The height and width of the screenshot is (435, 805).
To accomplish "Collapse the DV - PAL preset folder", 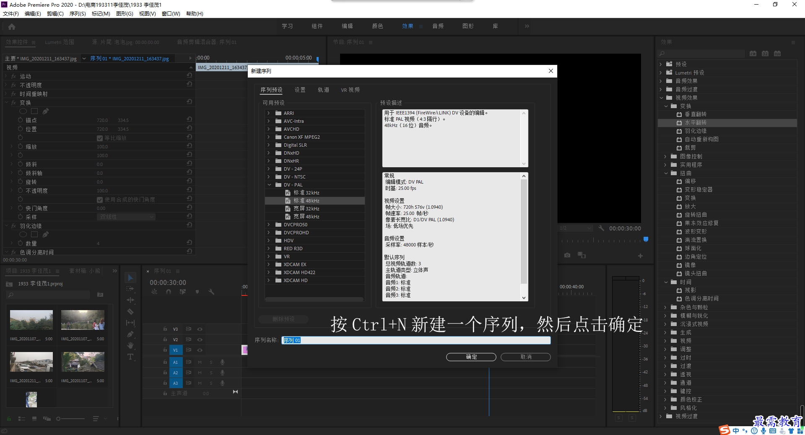I will 269,185.
